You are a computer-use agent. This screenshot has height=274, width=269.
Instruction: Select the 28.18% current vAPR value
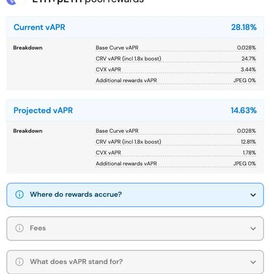coord(244,27)
